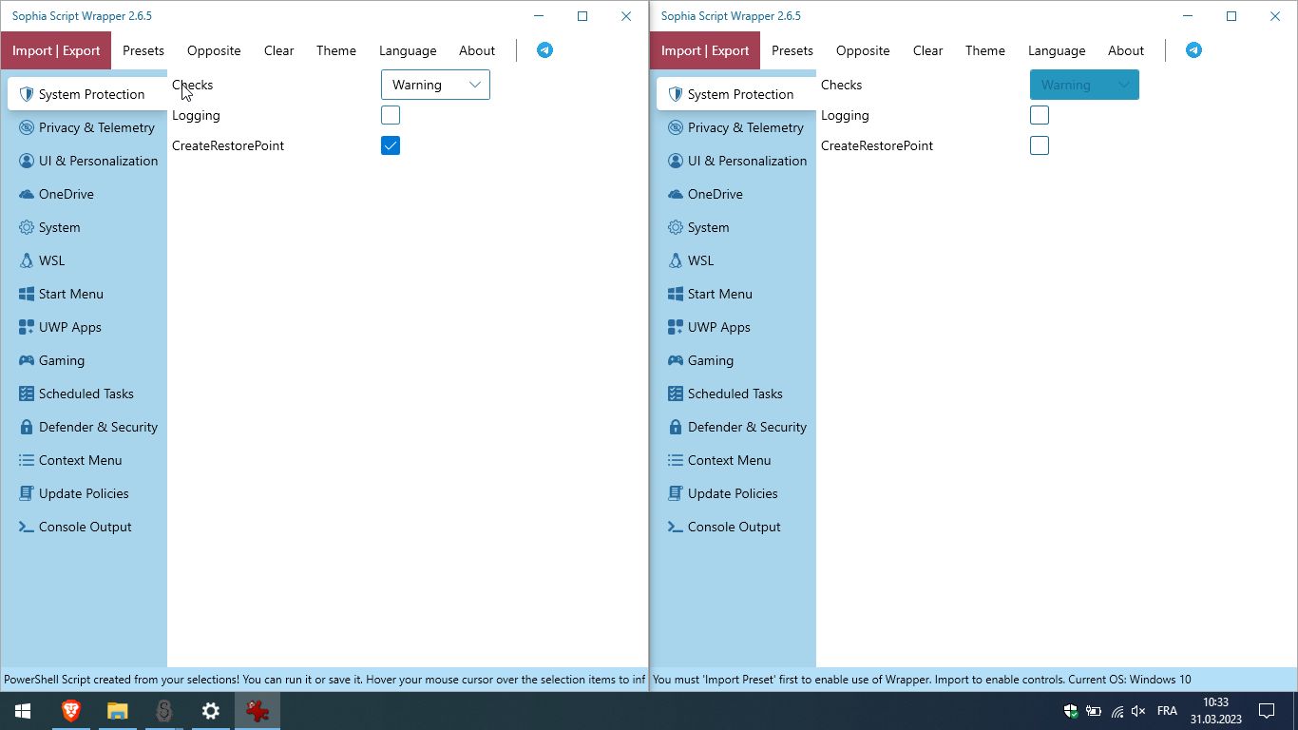The width and height of the screenshot is (1298, 730).
Task: Open the Warning dropdown in left window
Action: pyautogui.click(x=434, y=84)
